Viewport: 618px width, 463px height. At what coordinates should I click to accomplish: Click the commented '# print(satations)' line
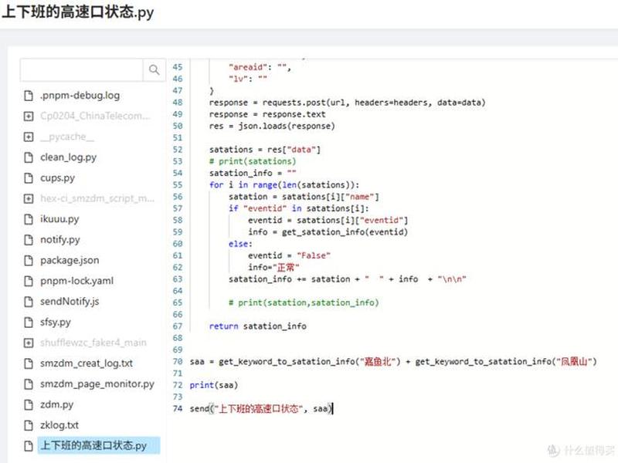[253, 161]
